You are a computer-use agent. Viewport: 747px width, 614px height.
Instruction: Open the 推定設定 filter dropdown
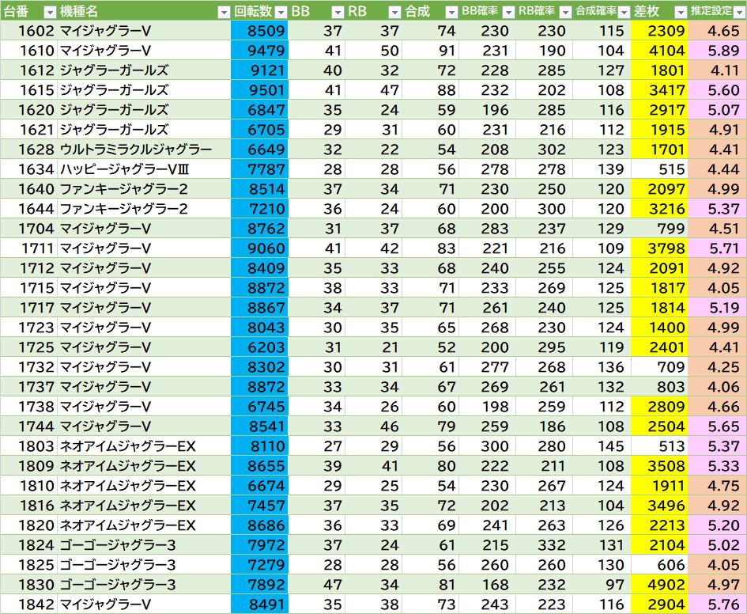click(x=738, y=12)
